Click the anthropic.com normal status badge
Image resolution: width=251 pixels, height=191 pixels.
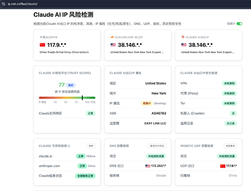[x=82, y=166]
